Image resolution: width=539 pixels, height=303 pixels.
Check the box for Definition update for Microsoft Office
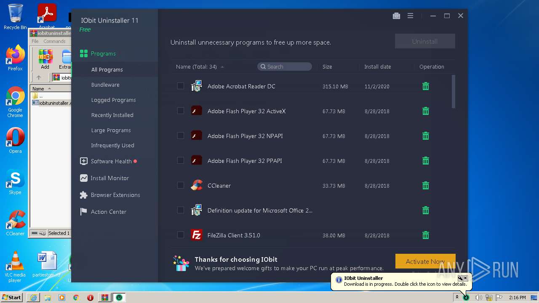(181, 210)
